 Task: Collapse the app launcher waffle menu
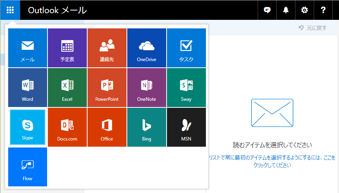pos(10,10)
